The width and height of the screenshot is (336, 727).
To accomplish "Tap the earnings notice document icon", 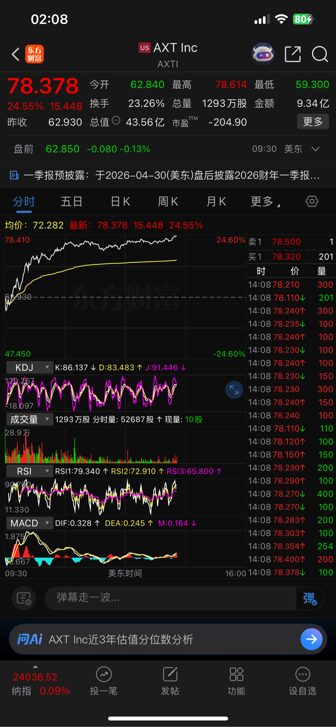I will point(14,175).
